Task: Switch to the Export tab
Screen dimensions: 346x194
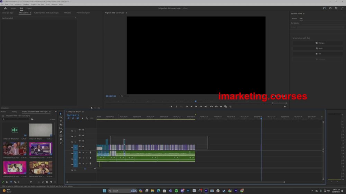Action: 29,8
